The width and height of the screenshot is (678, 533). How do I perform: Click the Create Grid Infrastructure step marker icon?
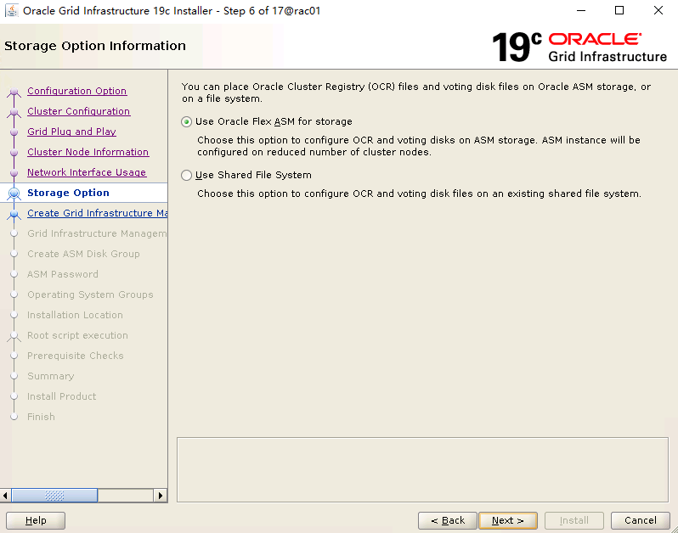coord(14,214)
